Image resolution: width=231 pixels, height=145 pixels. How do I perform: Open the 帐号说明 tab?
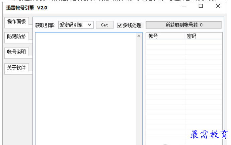(16, 52)
